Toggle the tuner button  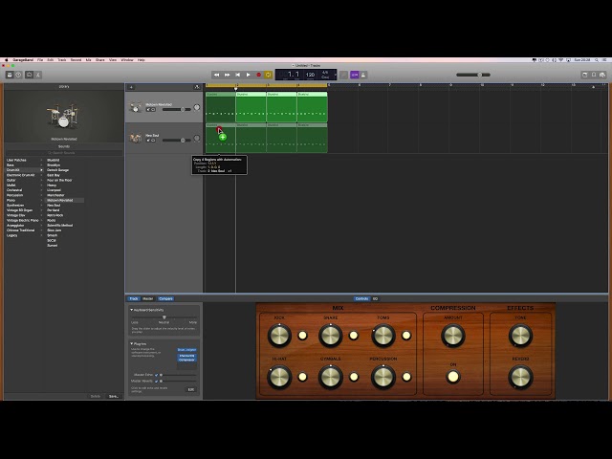[343, 75]
